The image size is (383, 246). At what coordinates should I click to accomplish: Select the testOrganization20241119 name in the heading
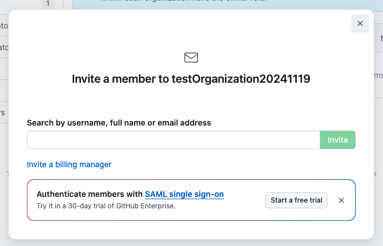241,79
